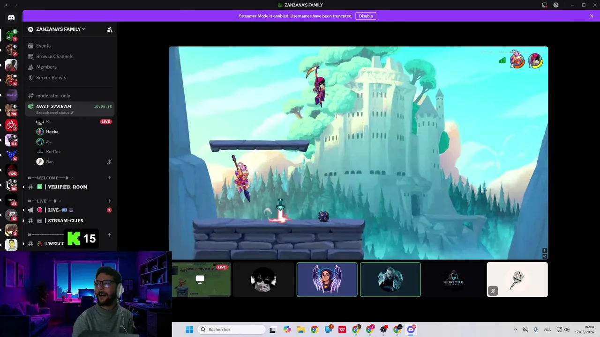
Task: Select the purple-haired angel avatar tile
Action: pyautogui.click(x=327, y=279)
